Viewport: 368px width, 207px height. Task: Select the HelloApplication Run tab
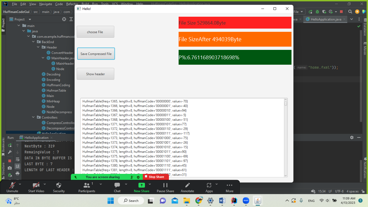pyautogui.click(x=36, y=138)
